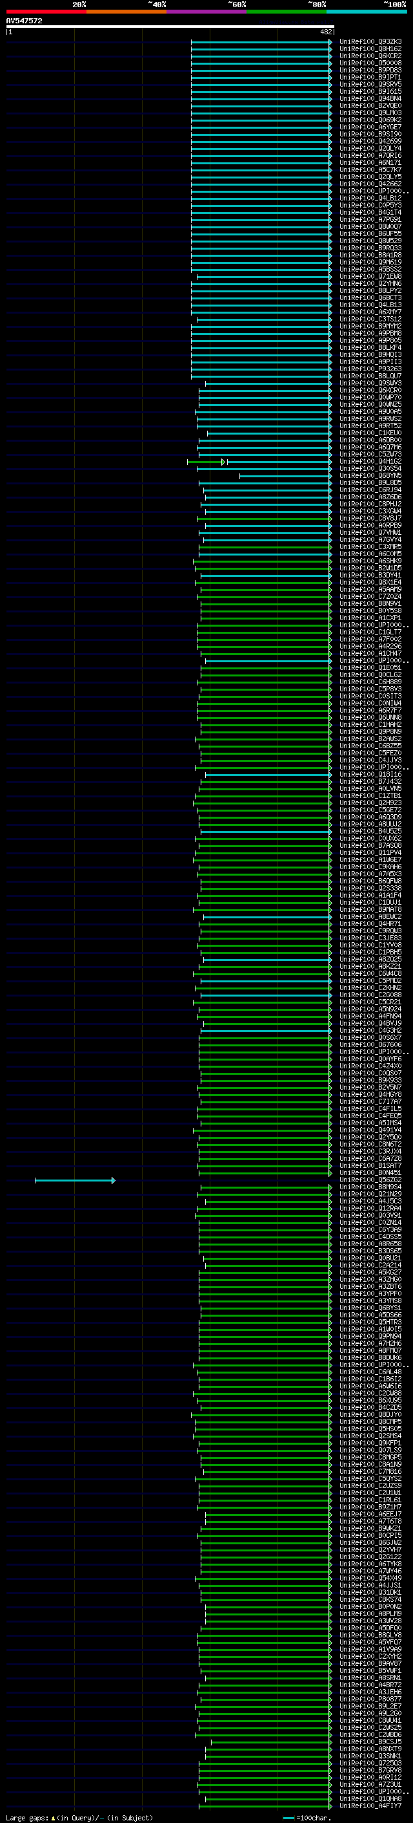Open hit UniRef100_Q4H1G2
Image resolution: width=413 pixels, height=1823 pixels.
(x=370, y=462)
